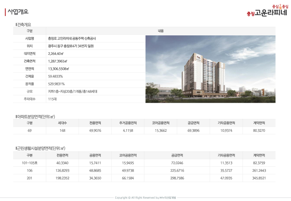Click the 내용 column header
291x201 pixels.
pos(161,31)
